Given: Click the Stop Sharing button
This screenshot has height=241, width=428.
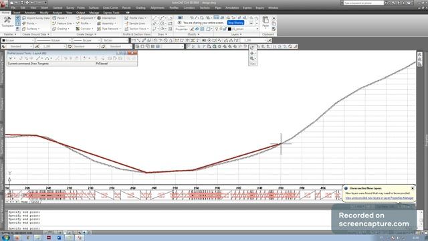Looking at the screenshot, I should click(x=235, y=23).
